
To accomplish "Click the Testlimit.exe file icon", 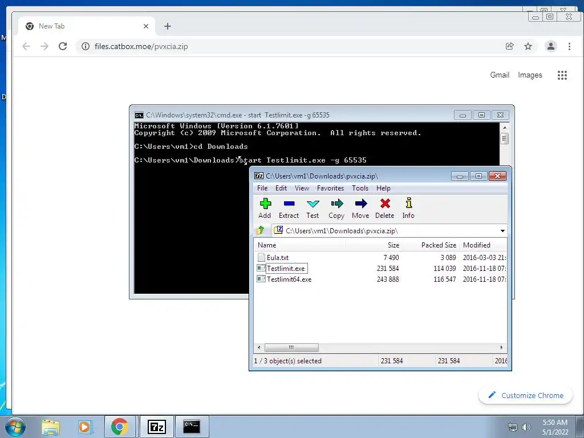I will pos(261,268).
